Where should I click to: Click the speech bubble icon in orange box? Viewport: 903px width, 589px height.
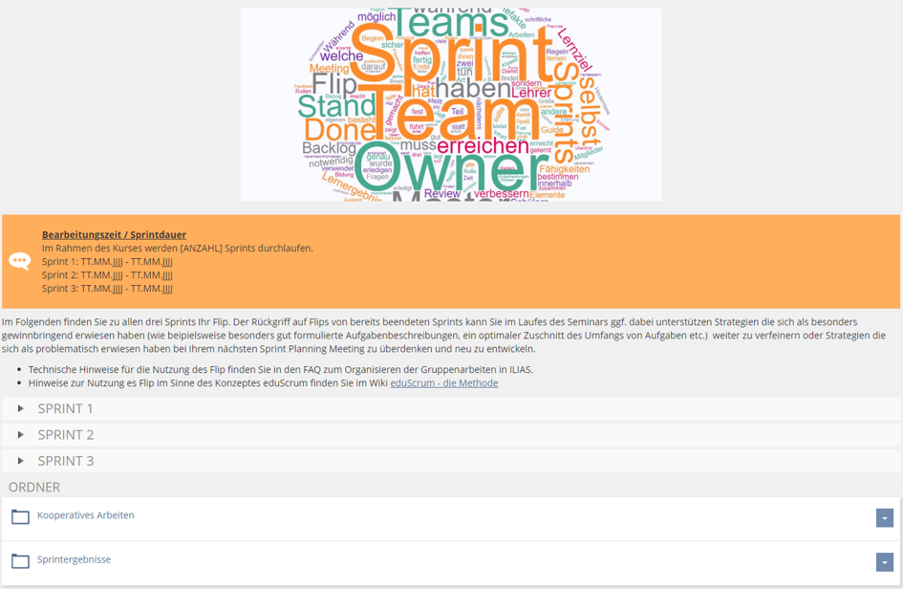(x=20, y=261)
